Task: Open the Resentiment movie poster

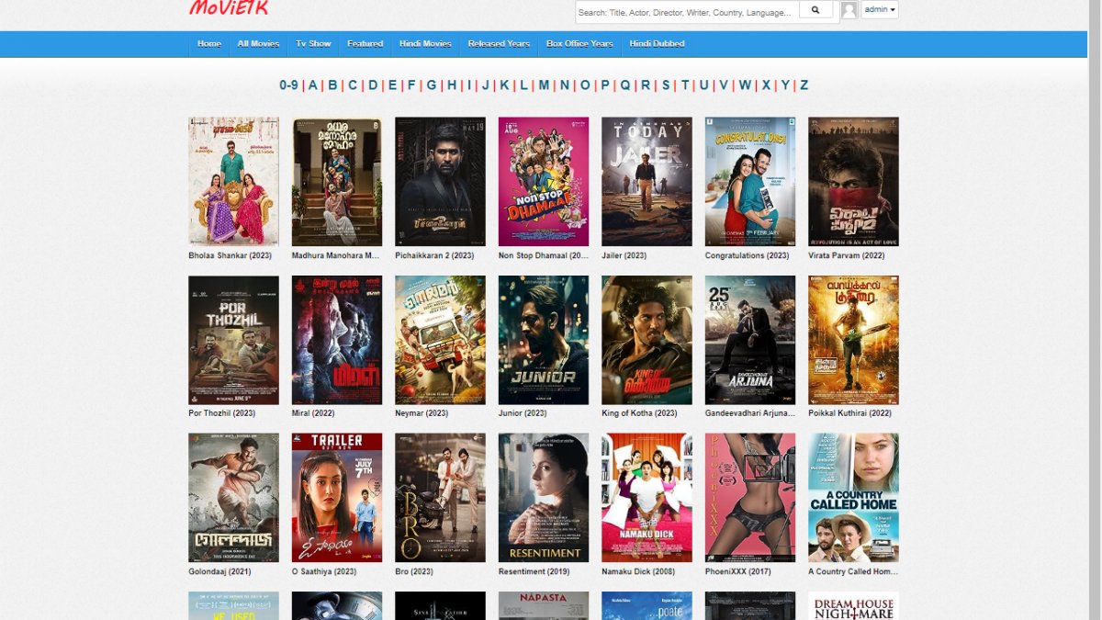Action: click(544, 498)
